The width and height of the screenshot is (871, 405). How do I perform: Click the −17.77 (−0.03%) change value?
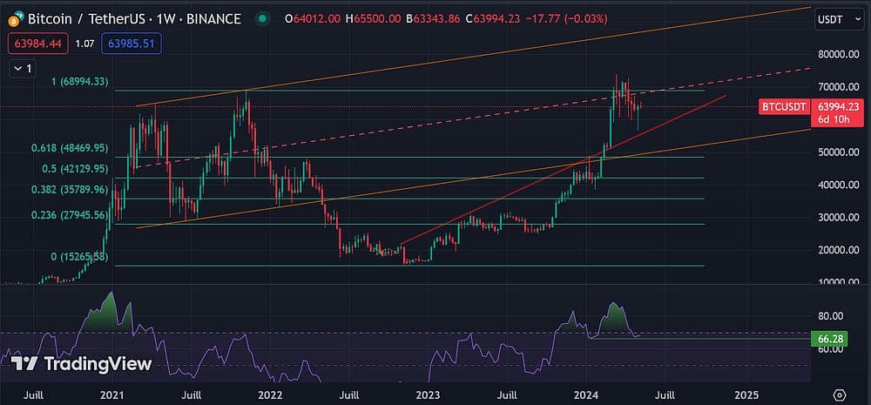tap(567, 19)
